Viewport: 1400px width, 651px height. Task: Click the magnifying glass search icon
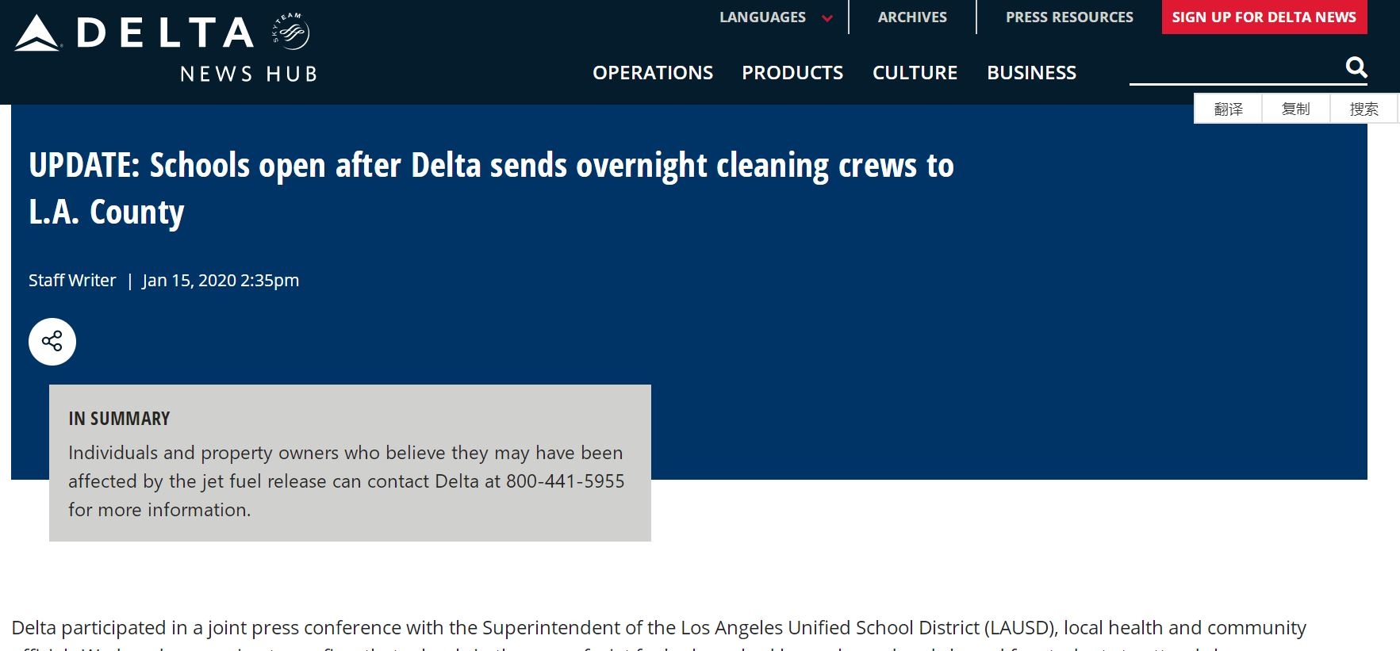[1356, 67]
